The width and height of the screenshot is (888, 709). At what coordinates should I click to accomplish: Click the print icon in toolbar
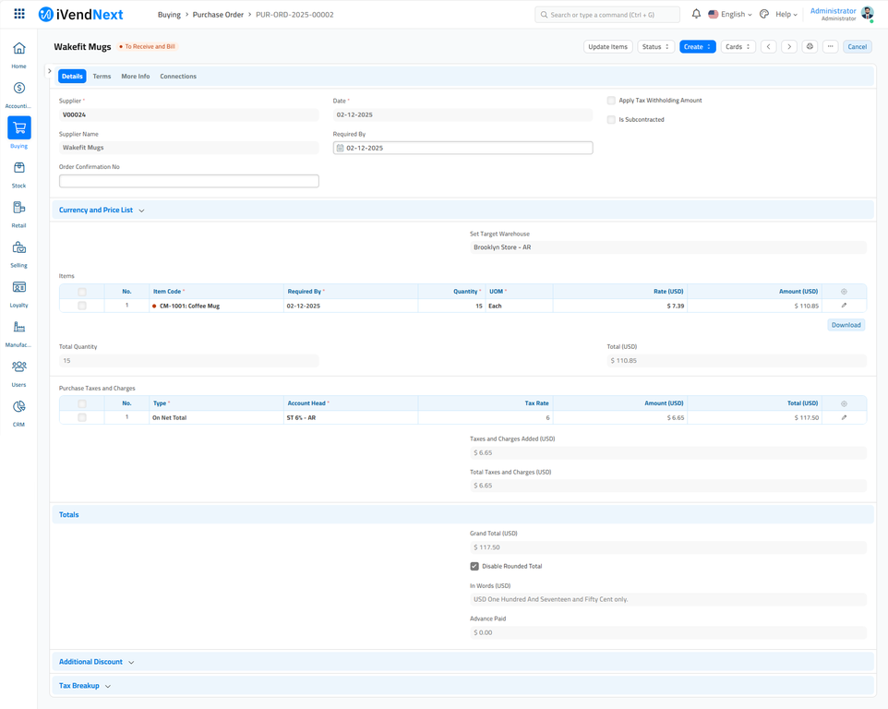[810, 46]
